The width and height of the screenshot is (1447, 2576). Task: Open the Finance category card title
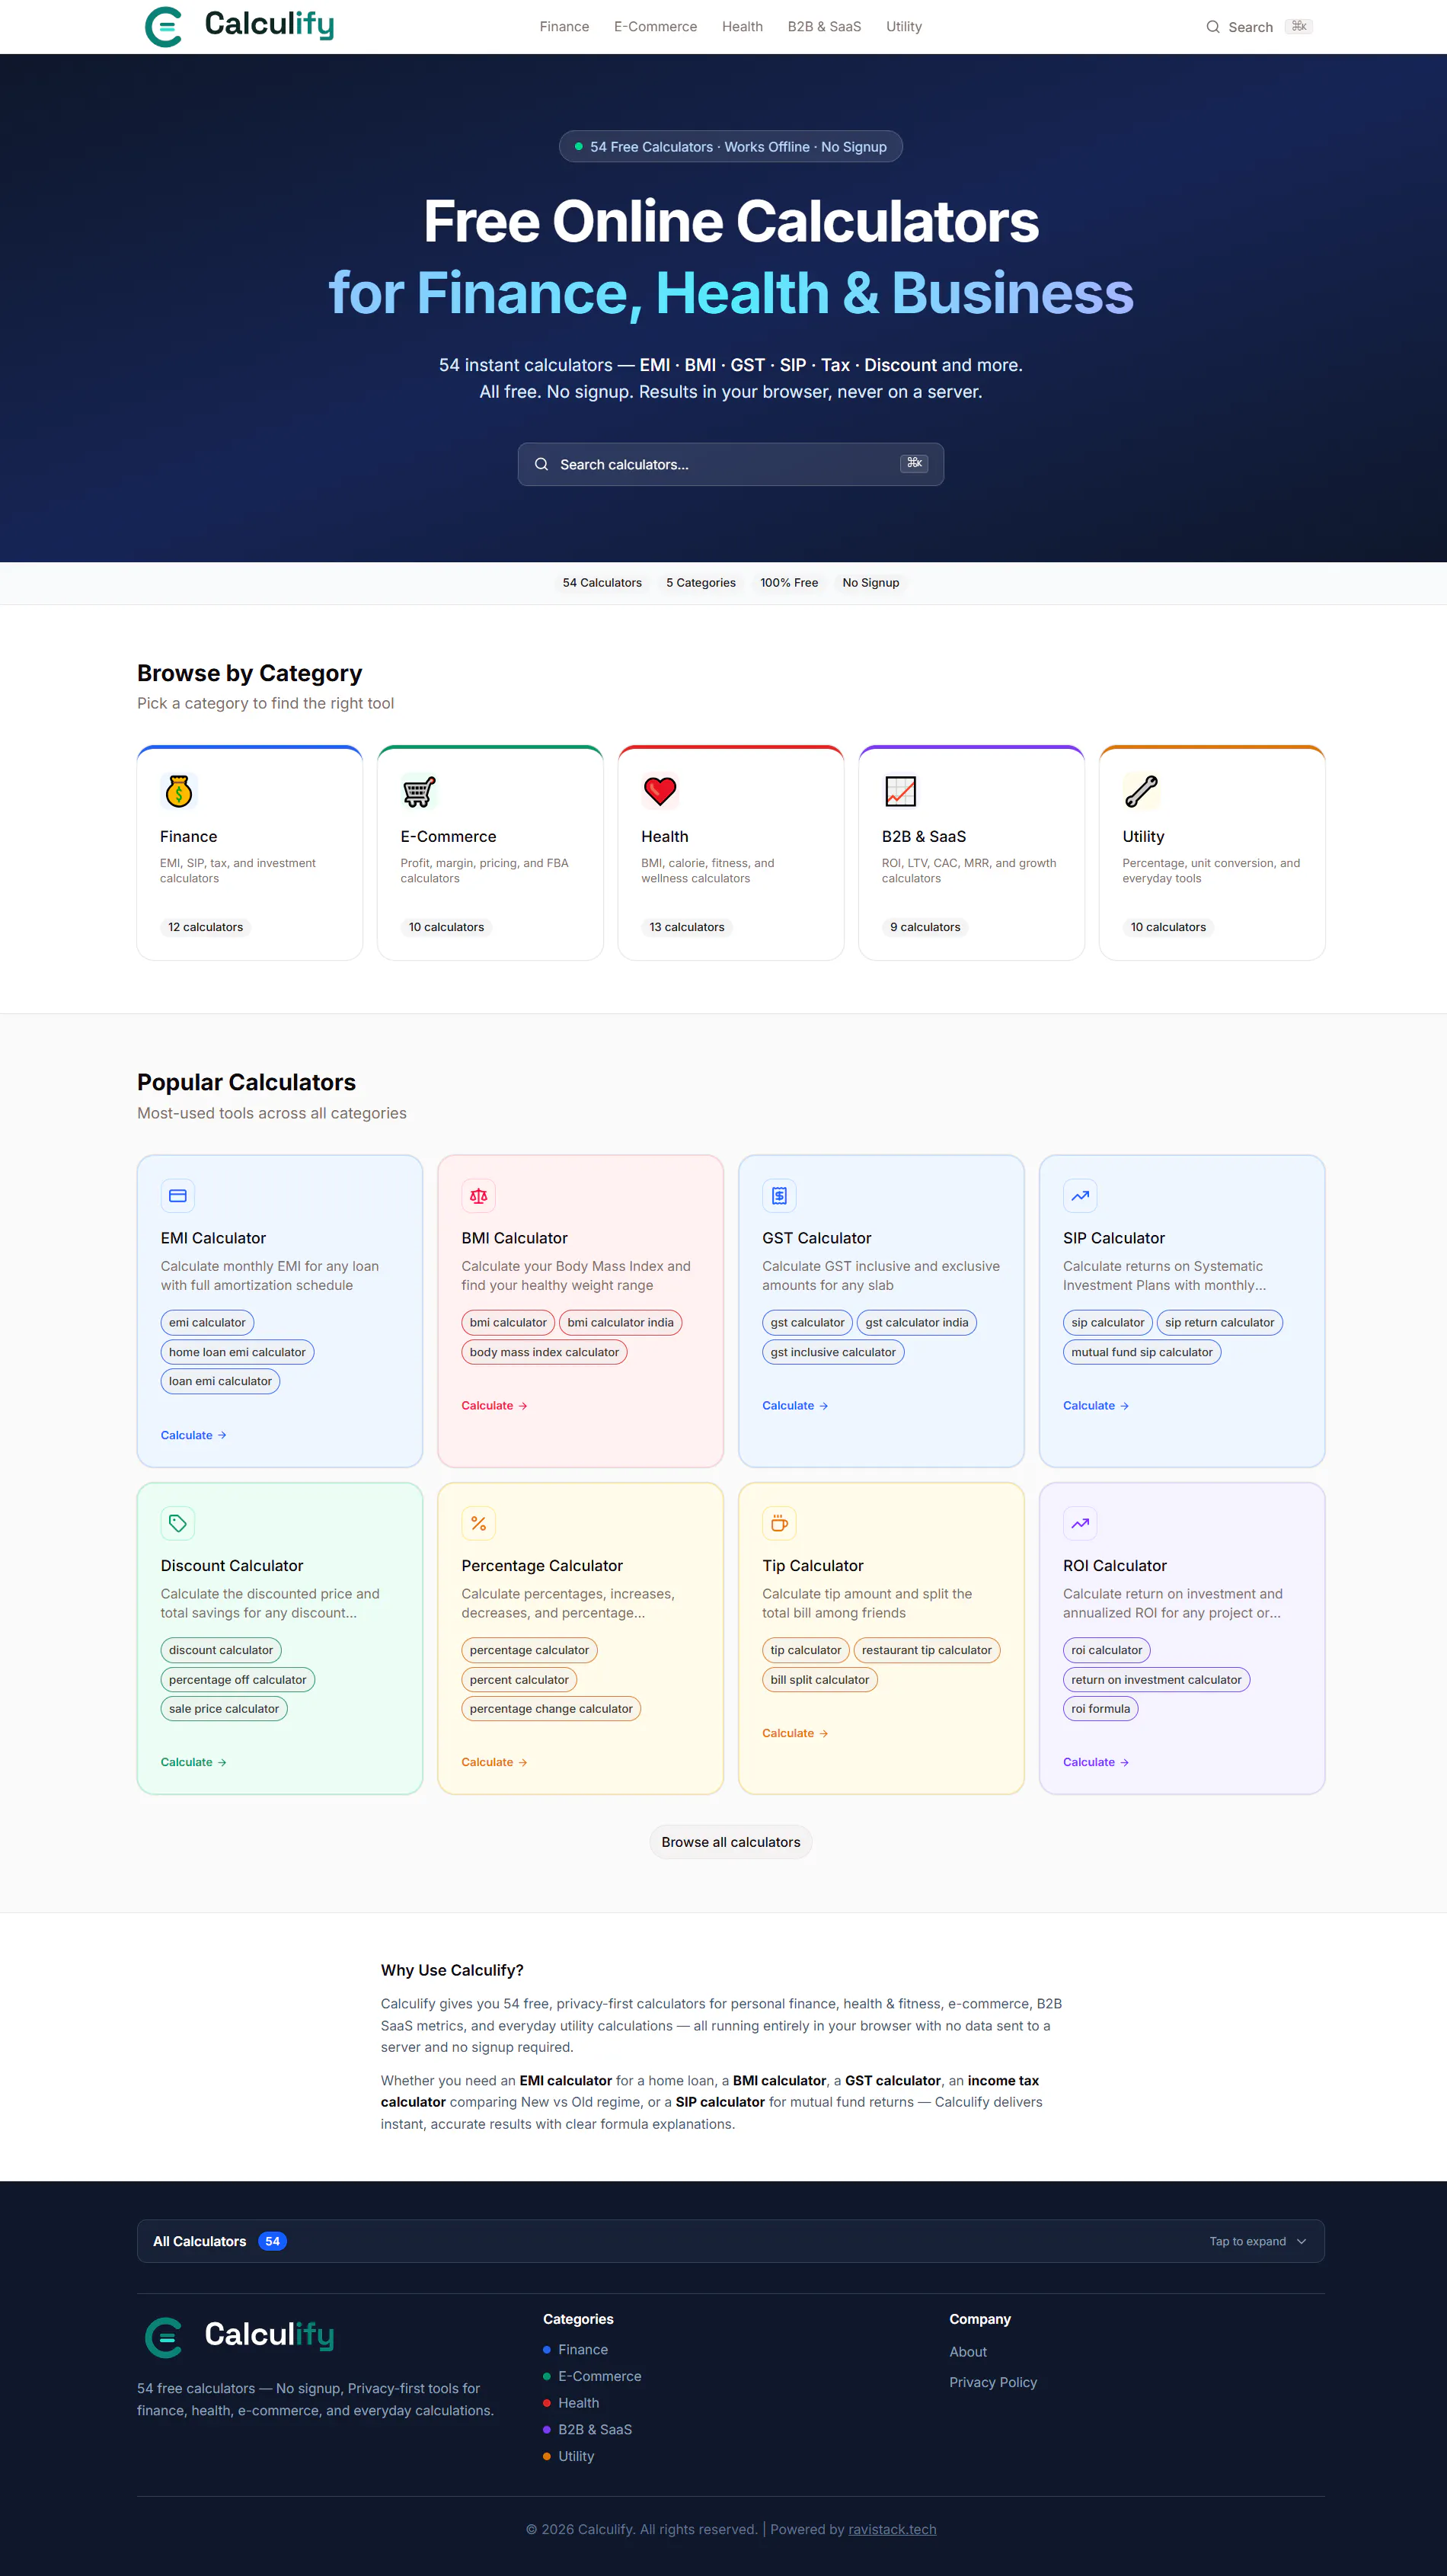click(189, 836)
